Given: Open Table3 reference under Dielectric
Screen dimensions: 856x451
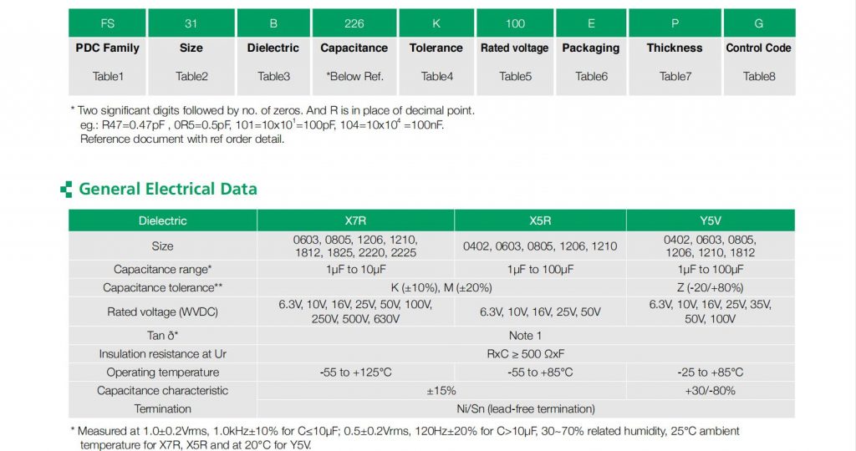Looking at the screenshot, I should click(273, 76).
